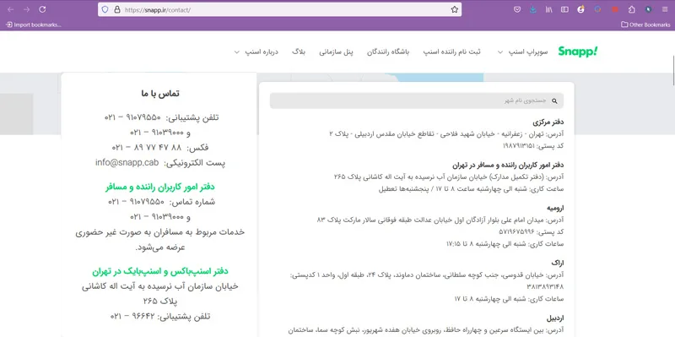
Task: Click green دفتر امور کاربران راننده و مسافر heading
Action: click(x=160, y=187)
